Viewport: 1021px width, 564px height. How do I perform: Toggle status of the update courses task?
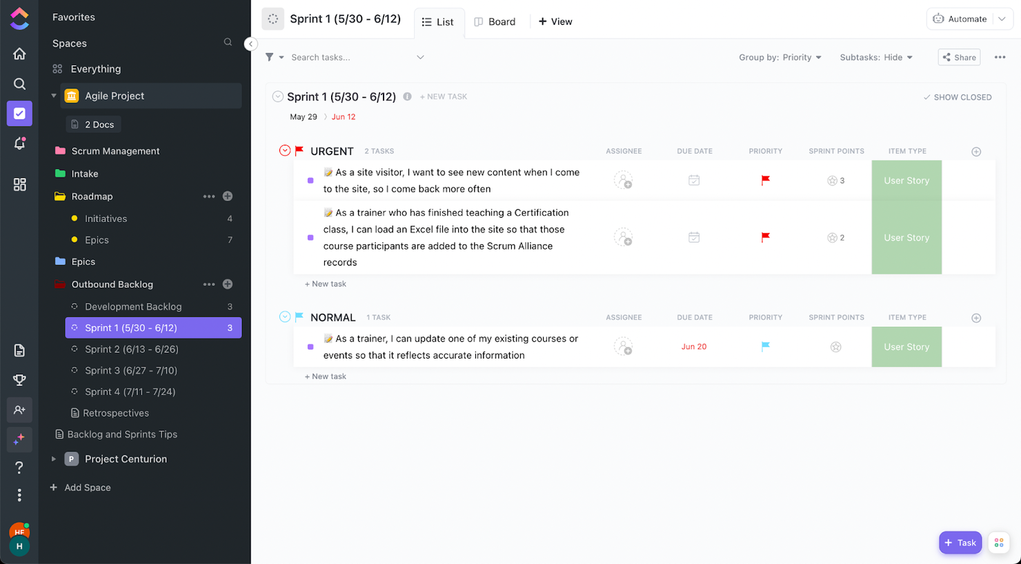310,347
